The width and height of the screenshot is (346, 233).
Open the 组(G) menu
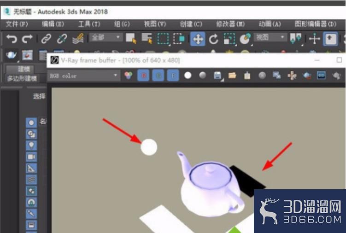pyautogui.click(x=122, y=24)
